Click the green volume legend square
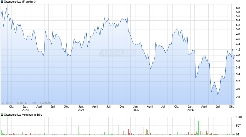The height and width of the screenshot is (137, 246). point(2,115)
